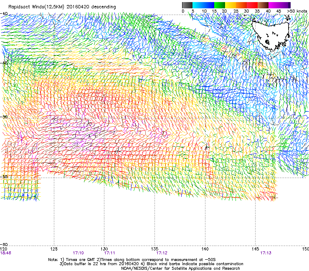The image size is (309, 271).
Task: Click the '130' longitude label
Action: 104,249
